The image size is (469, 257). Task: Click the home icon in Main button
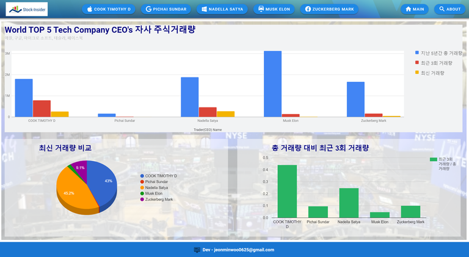[409, 9]
